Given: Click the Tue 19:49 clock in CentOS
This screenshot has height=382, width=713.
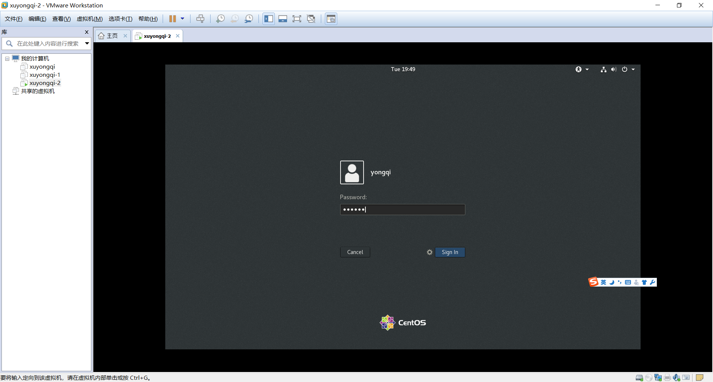Looking at the screenshot, I should [403, 69].
